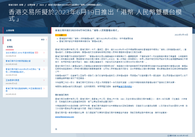Click the 新聞 heading in the sidebar
The image size is (195, 137).
click(9, 40)
